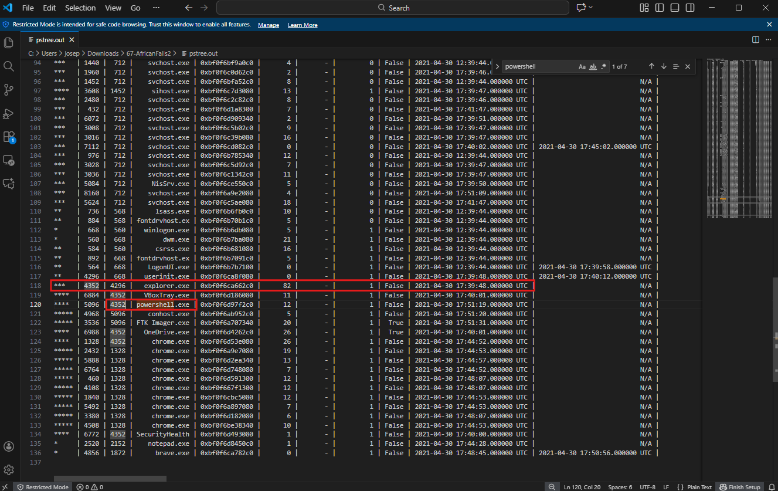Image resolution: width=778 pixels, height=491 pixels.
Task: Open the Search view in activity bar
Action: coord(9,66)
